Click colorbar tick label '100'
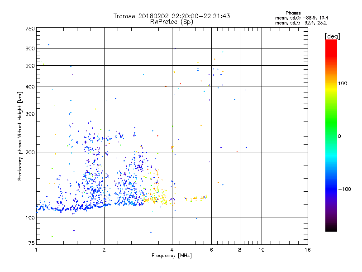This screenshot has width=362, height=272. [x=343, y=83]
